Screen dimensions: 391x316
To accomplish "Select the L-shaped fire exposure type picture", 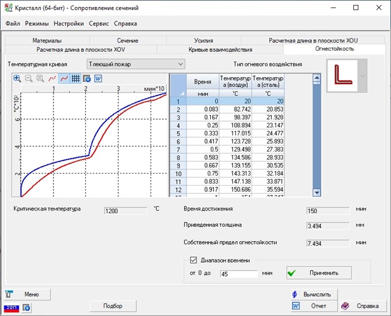I will (x=342, y=75).
